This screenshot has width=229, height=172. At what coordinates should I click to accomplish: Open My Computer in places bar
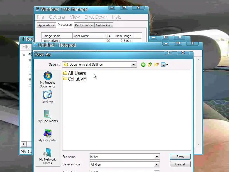(48, 135)
